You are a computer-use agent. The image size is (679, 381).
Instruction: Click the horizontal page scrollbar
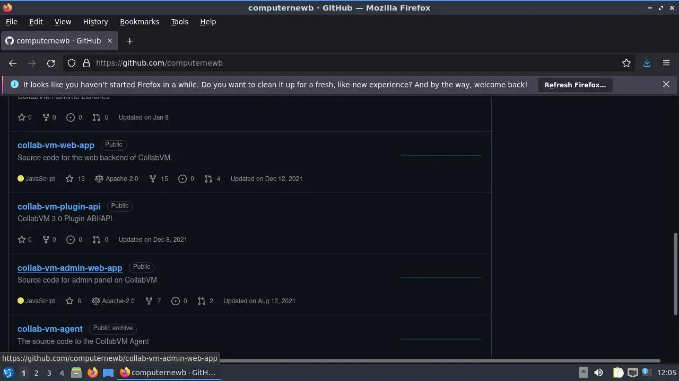click(x=439, y=361)
